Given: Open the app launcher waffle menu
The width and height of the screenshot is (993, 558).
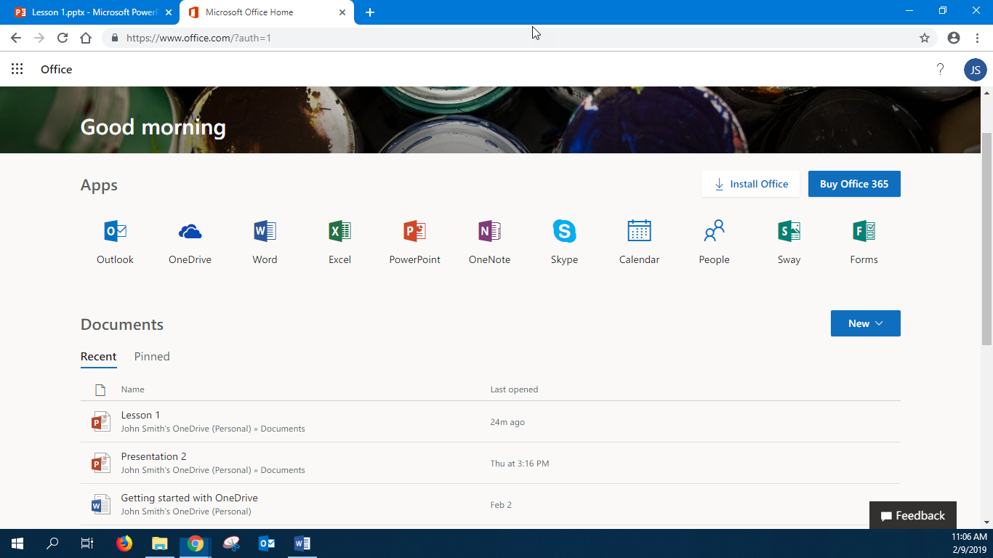Looking at the screenshot, I should pyautogui.click(x=17, y=69).
